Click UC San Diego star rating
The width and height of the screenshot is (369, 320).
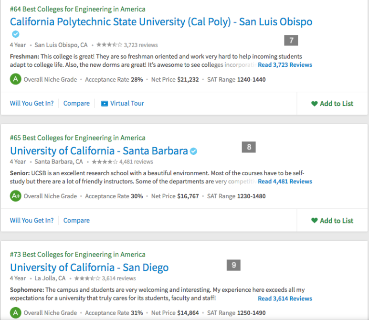coord(87,278)
